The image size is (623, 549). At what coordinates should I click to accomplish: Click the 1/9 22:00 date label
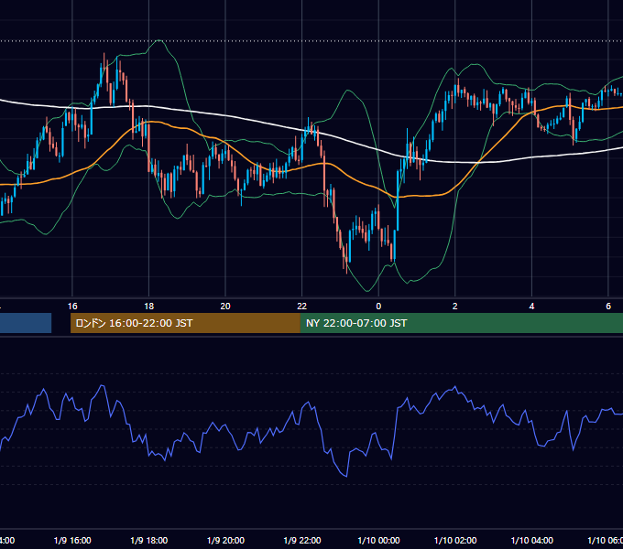click(x=302, y=541)
